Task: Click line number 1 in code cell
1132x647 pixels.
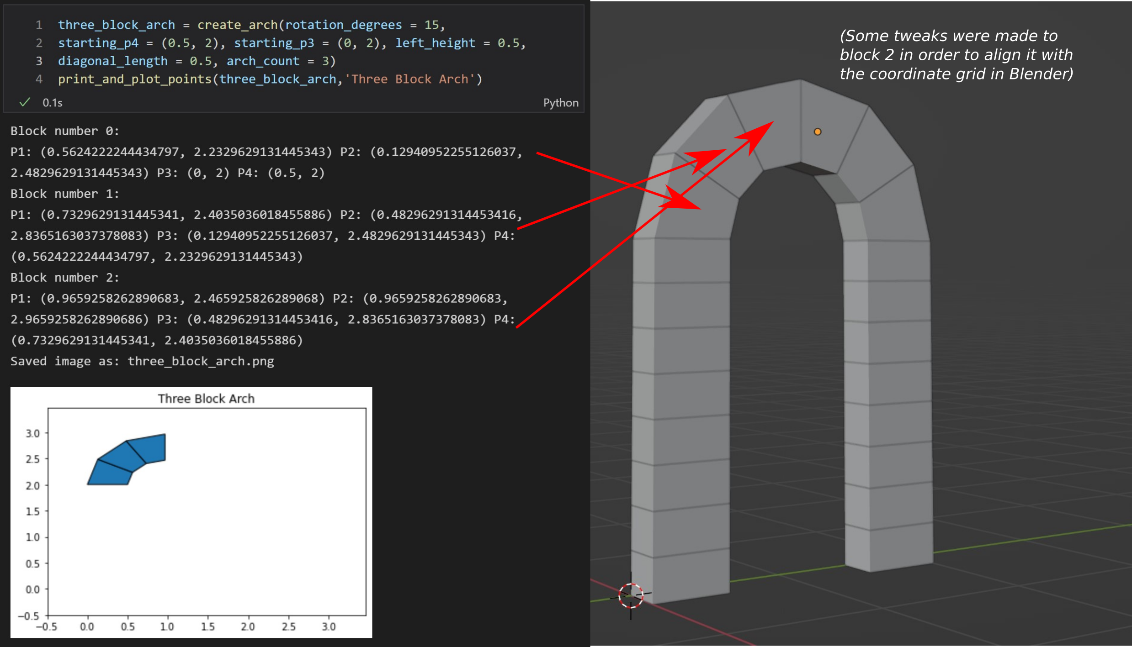Action: [39, 25]
